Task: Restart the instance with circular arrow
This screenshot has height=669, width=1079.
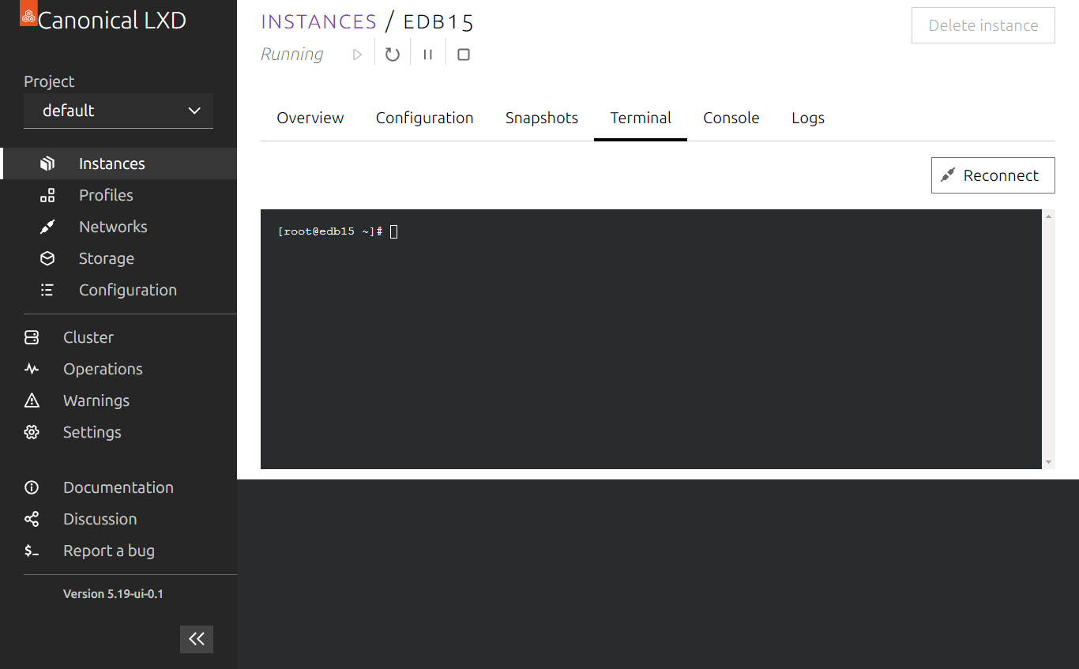Action: (x=393, y=54)
